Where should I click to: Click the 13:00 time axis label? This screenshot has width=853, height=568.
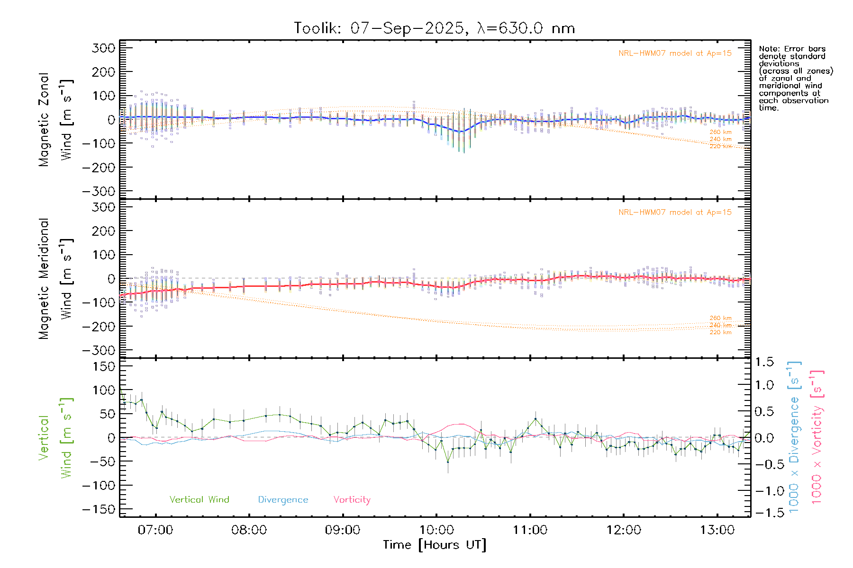[x=717, y=530]
